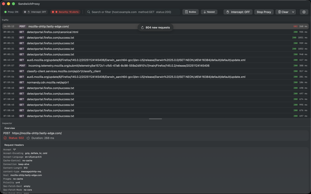Toggle Intercept: OFF in the status bar
Viewport: 311px width, 194px height.
point(36,12)
